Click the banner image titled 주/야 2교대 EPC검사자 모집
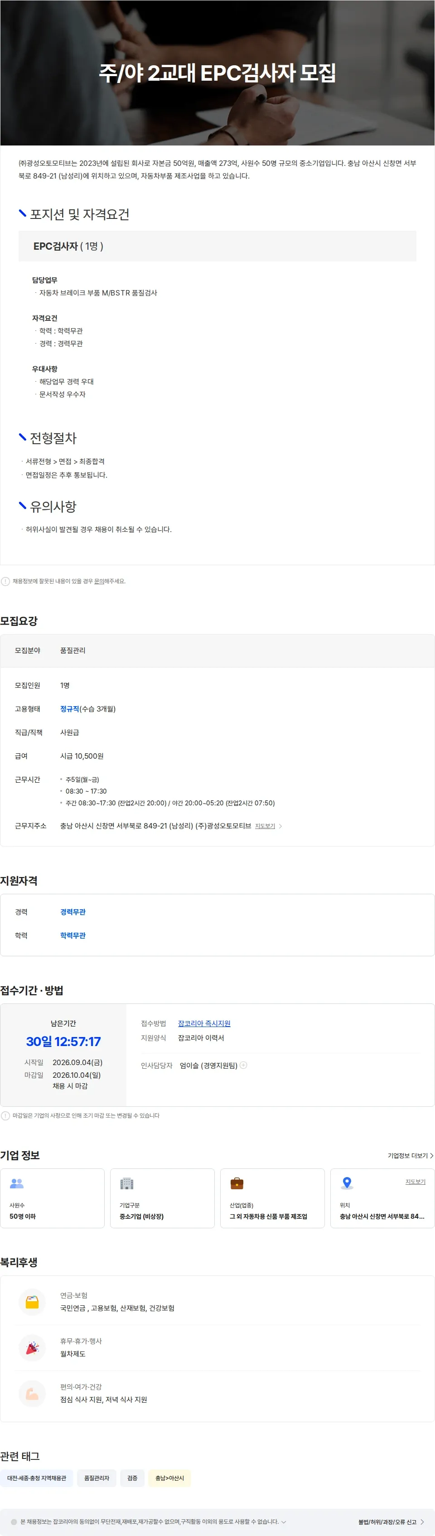 click(x=217, y=73)
